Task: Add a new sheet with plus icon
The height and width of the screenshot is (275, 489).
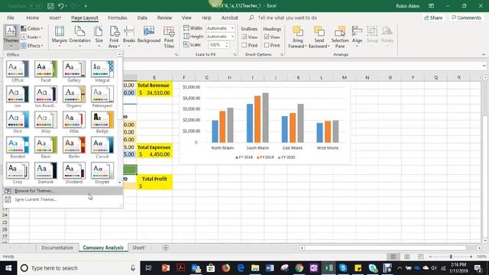Action: (166, 247)
